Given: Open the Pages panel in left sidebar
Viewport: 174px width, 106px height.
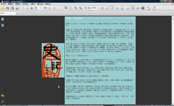Looking at the screenshot, I should 2,19.
